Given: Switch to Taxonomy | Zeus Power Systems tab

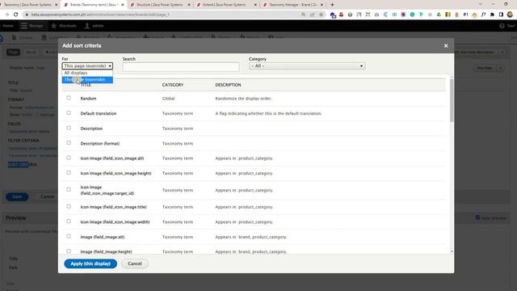Looking at the screenshot, I should coord(28,5).
